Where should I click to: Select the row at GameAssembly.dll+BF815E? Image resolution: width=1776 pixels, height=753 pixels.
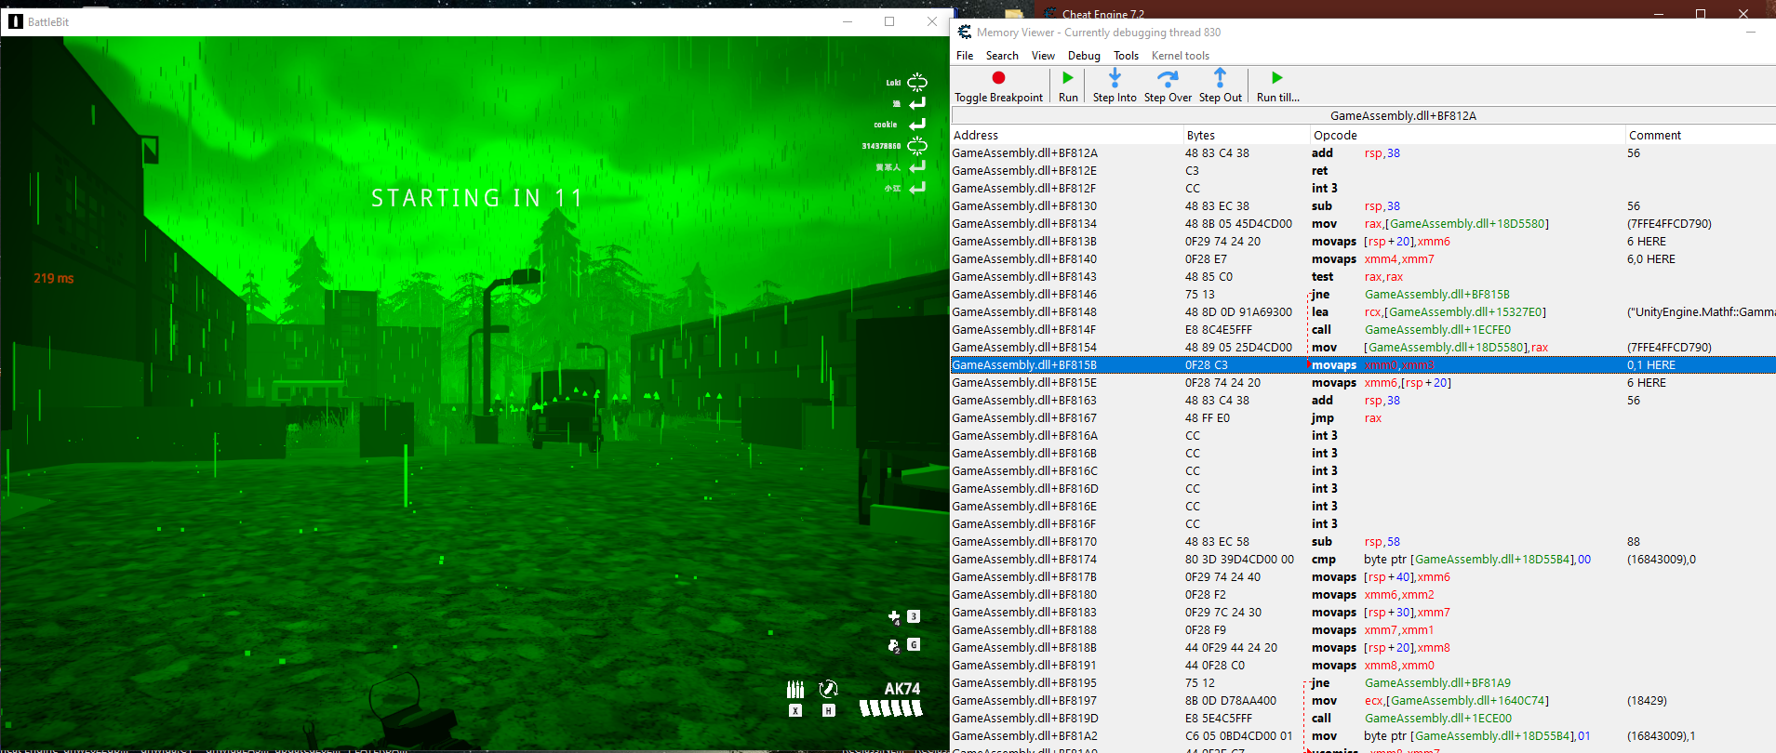[x=1363, y=383]
